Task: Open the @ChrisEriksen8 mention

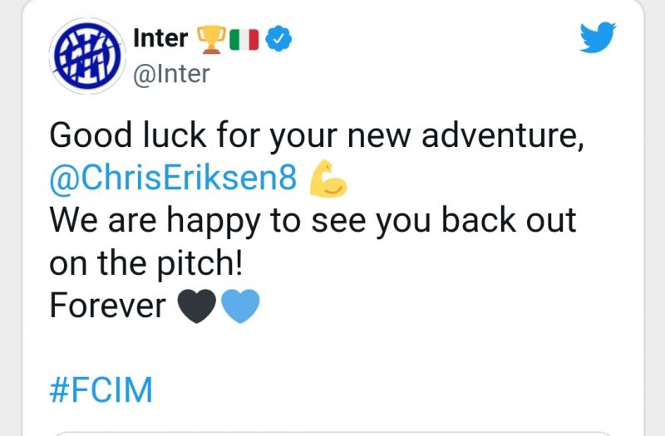Action: pyautogui.click(x=173, y=179)
